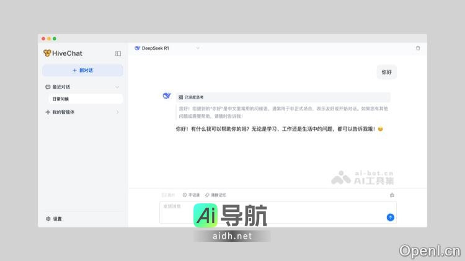The width and height of the screenshot is (465, 261).
Task: Expand the 我的智能体 chevron
Action: click(117, 112)
